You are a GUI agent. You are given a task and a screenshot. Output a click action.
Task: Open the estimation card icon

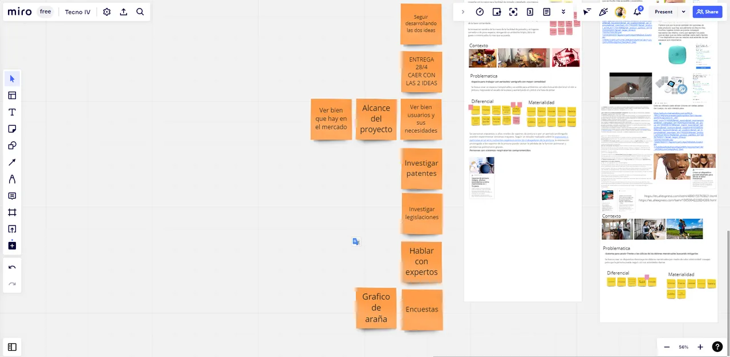pos(530,12)
